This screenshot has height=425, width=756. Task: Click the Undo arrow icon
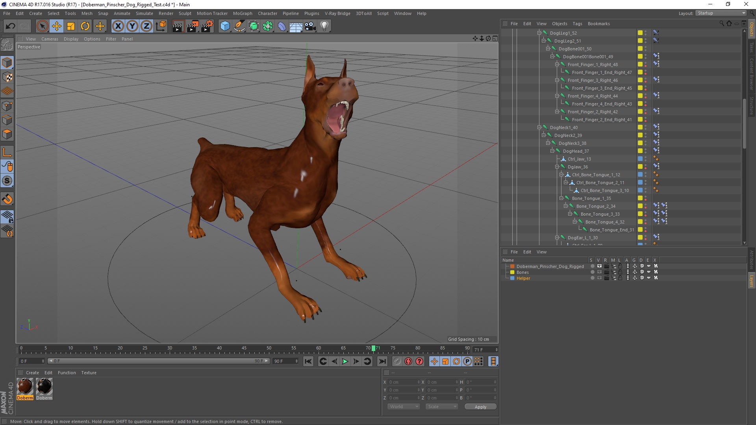pos(11,26)
